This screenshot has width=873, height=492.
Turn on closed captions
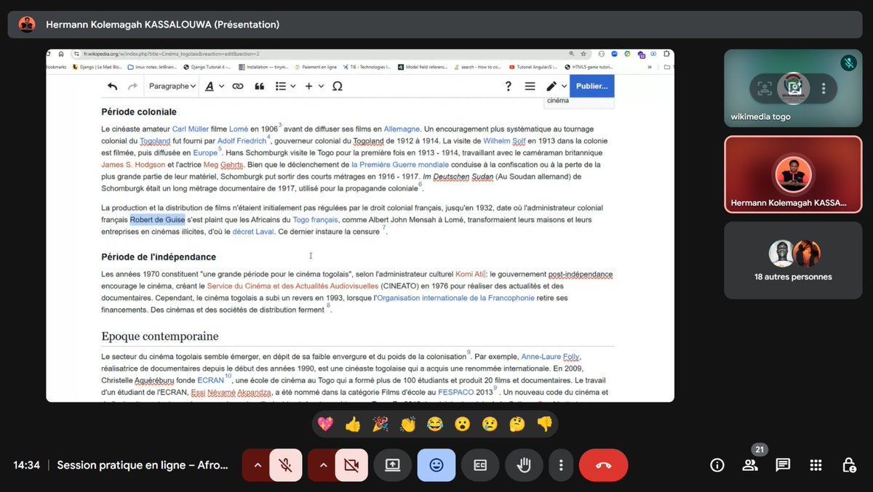480,465
